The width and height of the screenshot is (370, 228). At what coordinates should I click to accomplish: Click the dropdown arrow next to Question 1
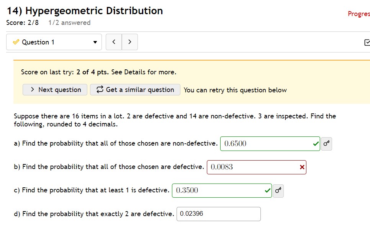point(95,42)
